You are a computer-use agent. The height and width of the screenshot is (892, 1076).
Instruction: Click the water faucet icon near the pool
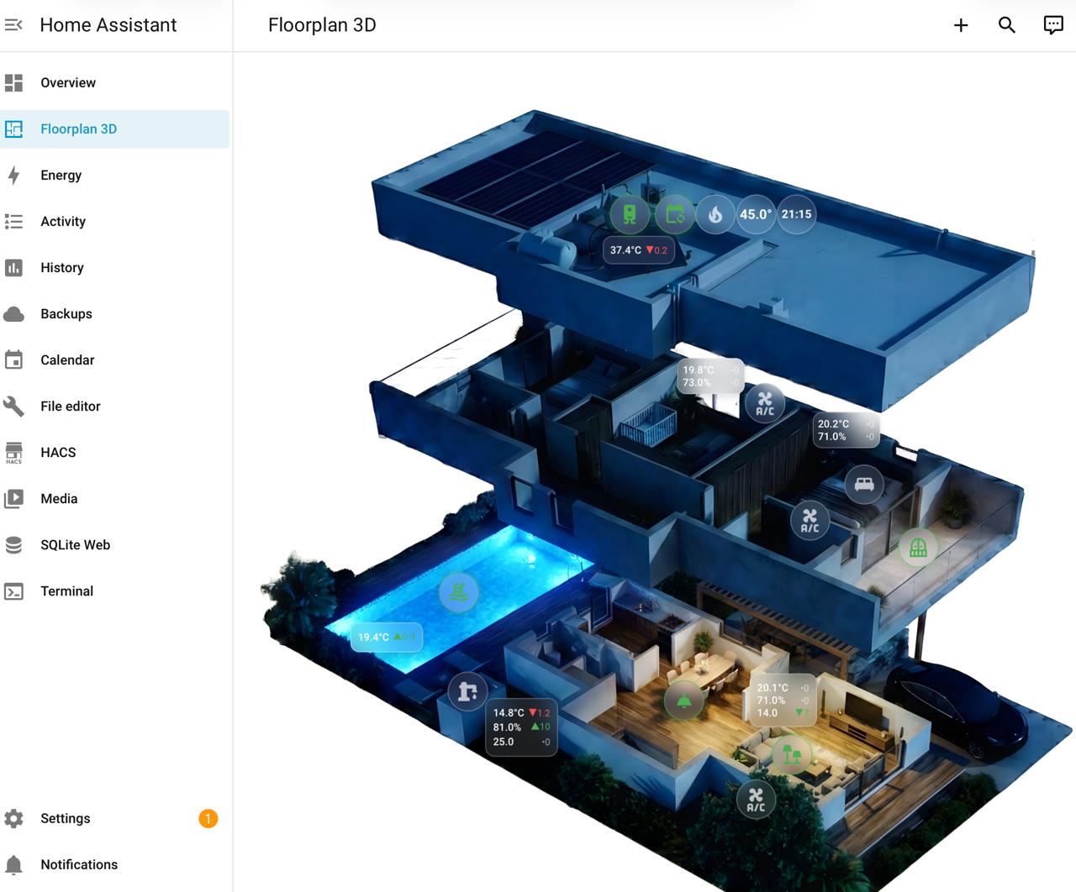click(467, 692)
